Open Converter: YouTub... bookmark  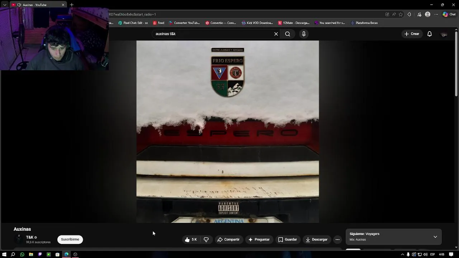tap(184, 23)
